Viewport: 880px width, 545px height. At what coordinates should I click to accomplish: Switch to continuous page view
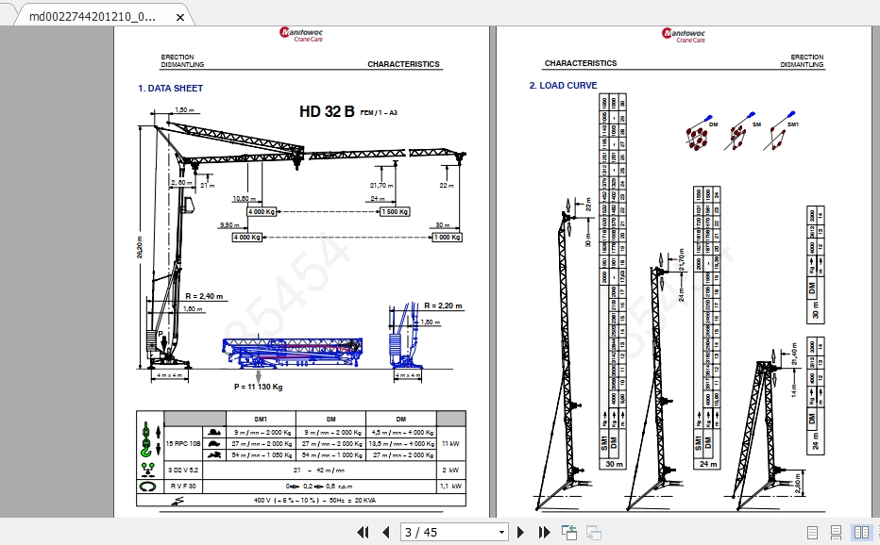[x=836, y=532]
